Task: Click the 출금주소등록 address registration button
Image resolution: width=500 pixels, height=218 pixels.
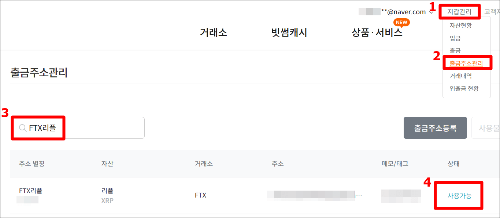Action: click(x=435, y=127)
